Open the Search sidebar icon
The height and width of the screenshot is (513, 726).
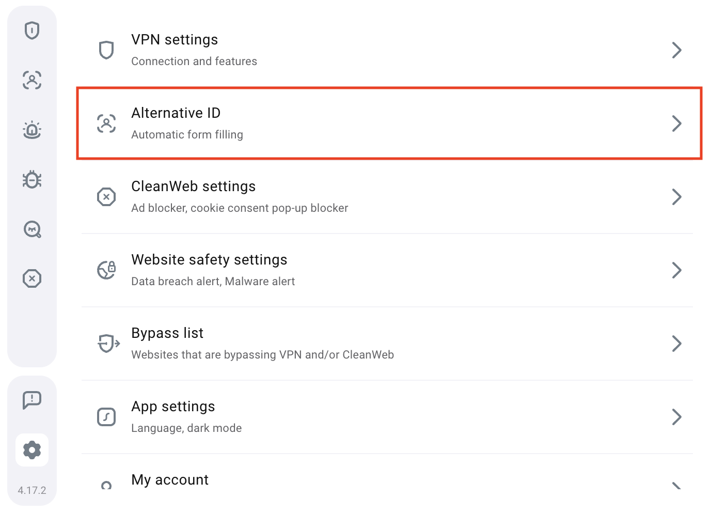[x=32, y=229]
